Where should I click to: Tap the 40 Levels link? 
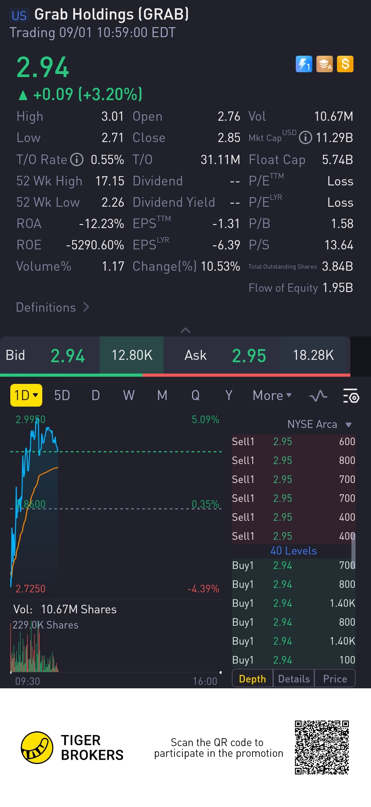[x=294, y=551]
